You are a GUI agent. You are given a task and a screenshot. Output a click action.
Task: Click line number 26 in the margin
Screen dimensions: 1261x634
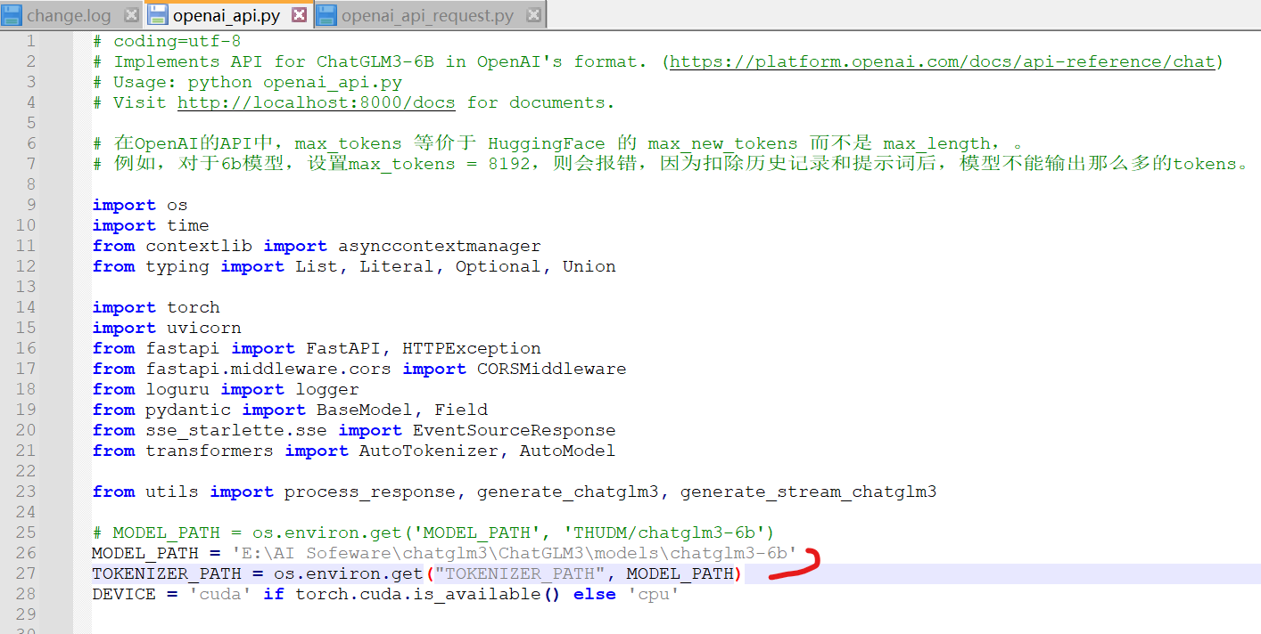click(x=26, y=553)
